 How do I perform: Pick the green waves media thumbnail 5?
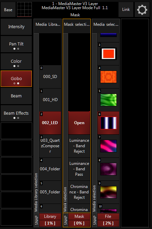coord(108,100)
